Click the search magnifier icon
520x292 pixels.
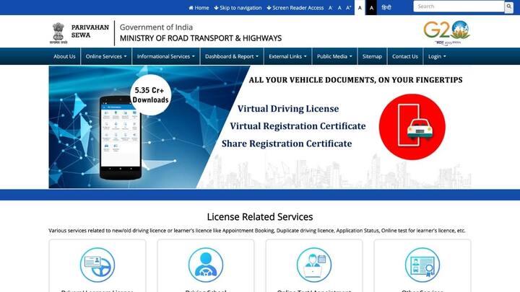(x=508, y=6)
